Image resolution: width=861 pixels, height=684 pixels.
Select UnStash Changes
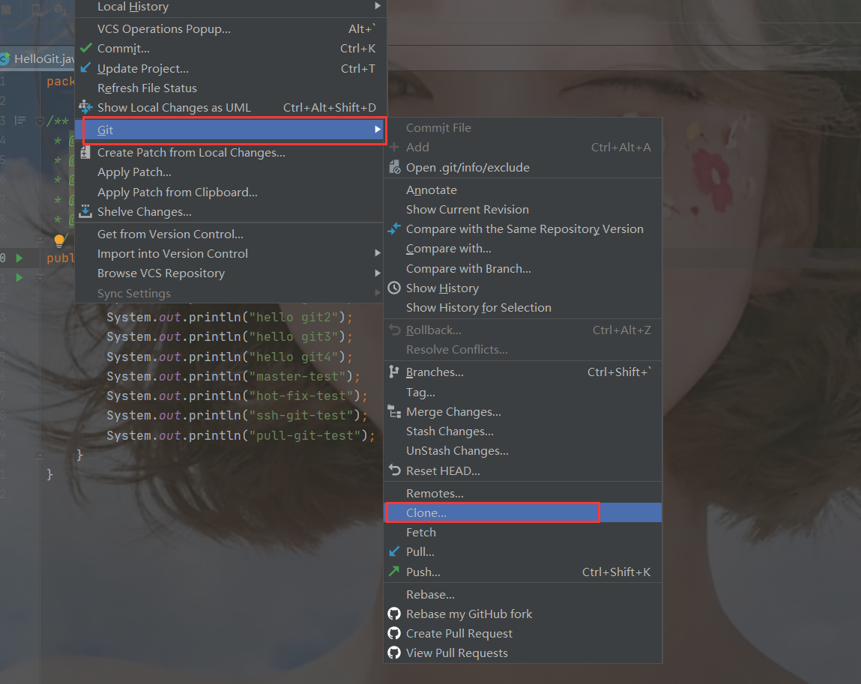tap(523, 451)
